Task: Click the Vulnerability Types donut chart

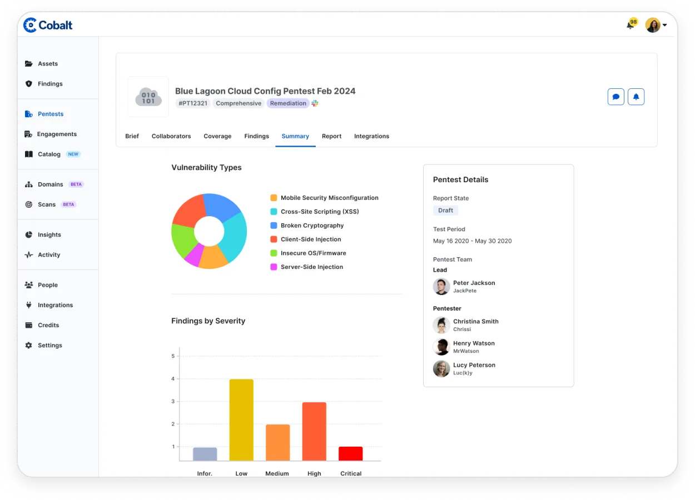Action: pos(209,231)
